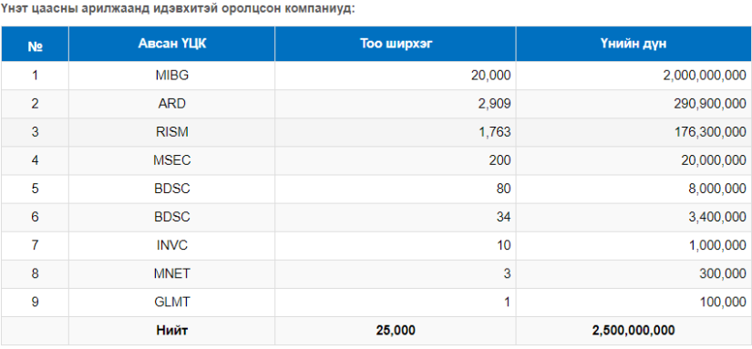This screenshot has height=349, width=752.
Task: Click the BDSC cell in row 5
Action: 171,189
